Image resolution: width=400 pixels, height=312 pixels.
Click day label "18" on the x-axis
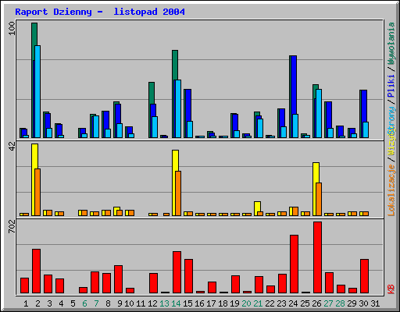point(223,303)
